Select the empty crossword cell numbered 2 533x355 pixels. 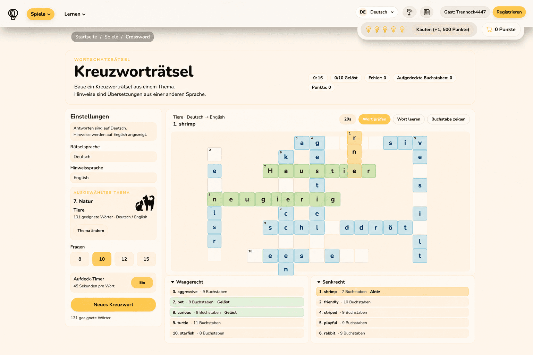[214, 154]
